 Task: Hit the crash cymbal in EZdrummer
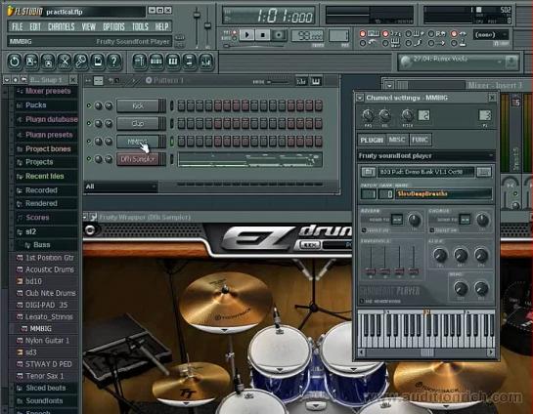[x=225, y=302]
